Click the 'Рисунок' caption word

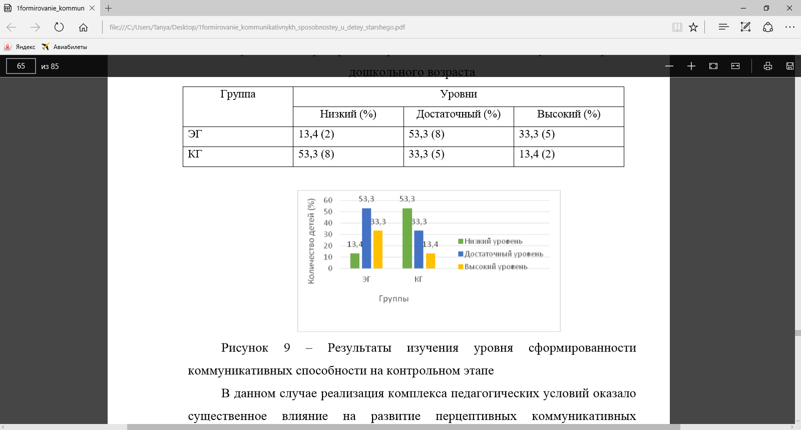point(245,347)
